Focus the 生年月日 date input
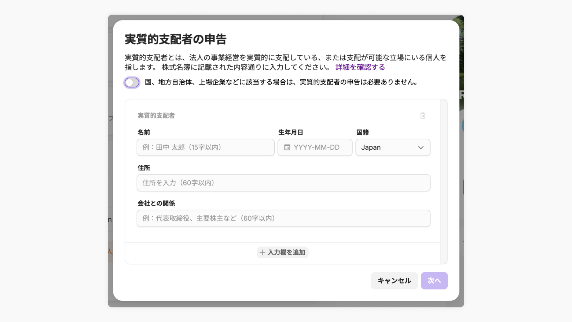572x322 pixels. tap(315, 147)
